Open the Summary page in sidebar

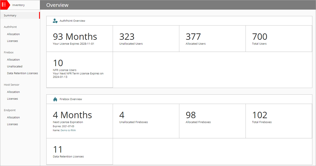pyautogui.click(x=20, y=15)
